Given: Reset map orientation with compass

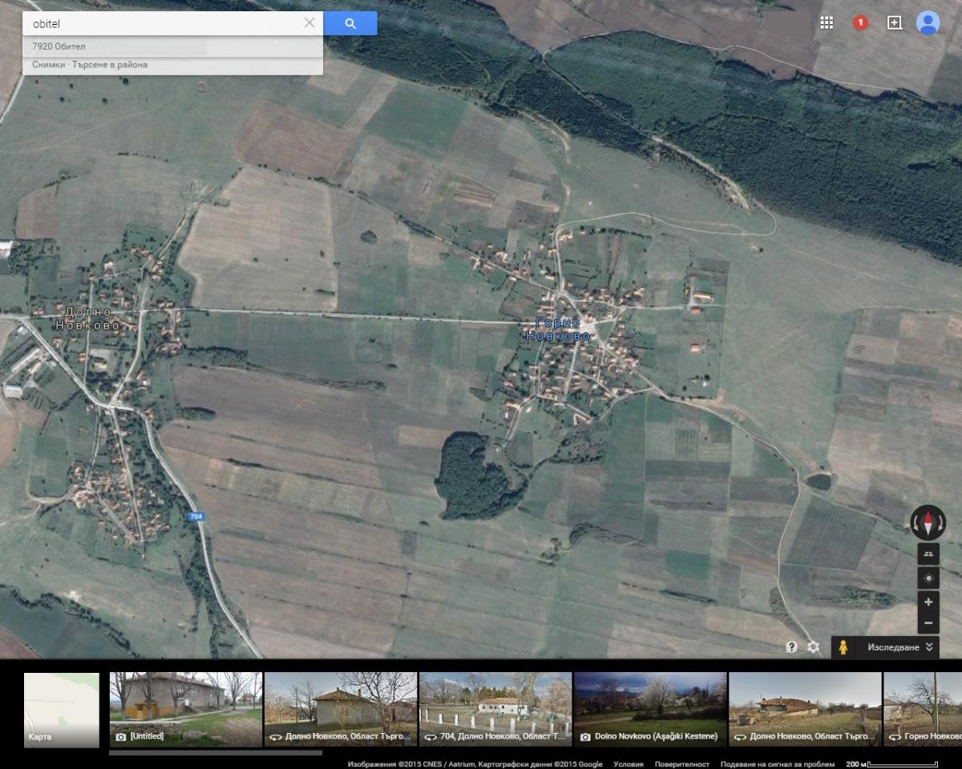Looking at the screenshot, I should point(928,522).
